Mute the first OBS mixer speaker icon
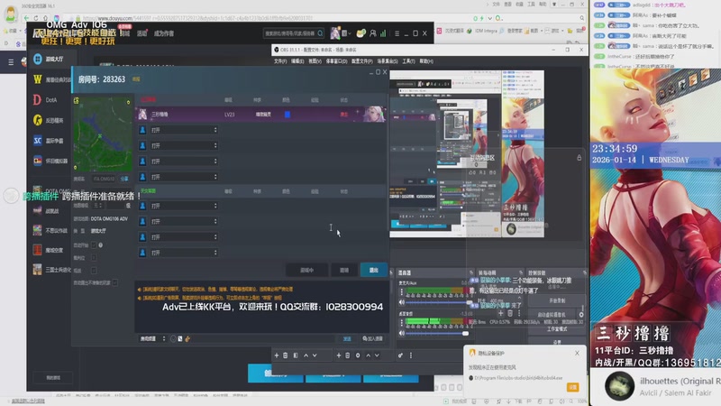 click(x=402, y=302)
